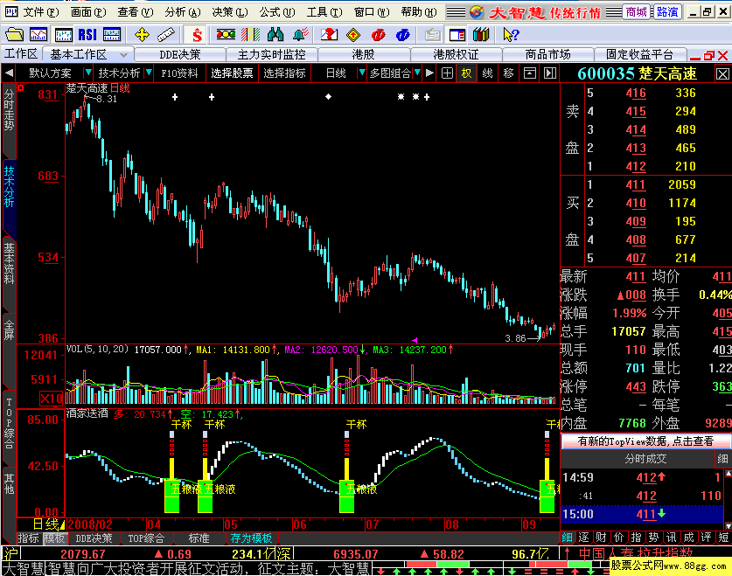Click the open folder toolbar icon
732x576 pixels.
point(15,34)
